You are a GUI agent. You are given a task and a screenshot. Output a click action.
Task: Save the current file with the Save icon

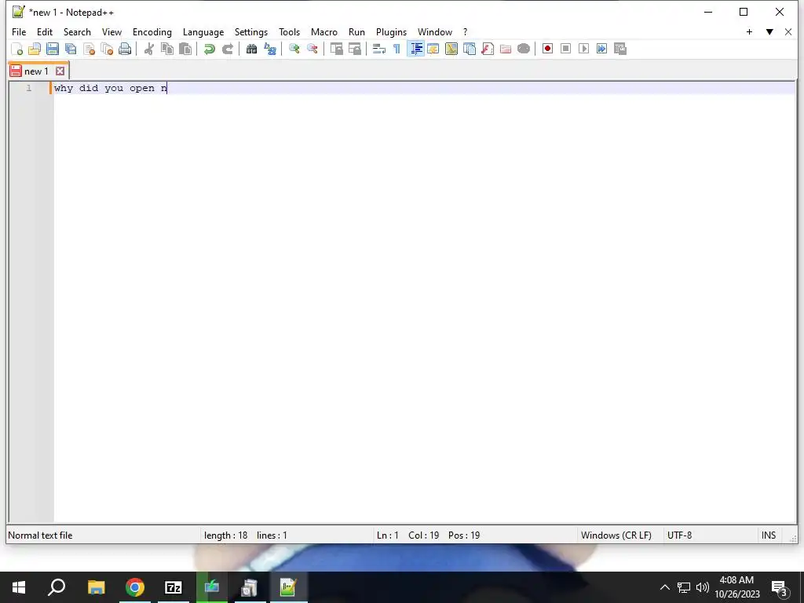coord(53,49)
